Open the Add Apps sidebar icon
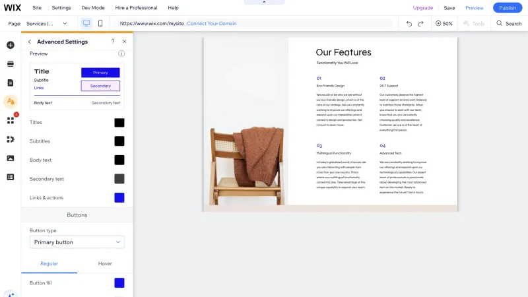Image resolution: width=528 pixels, height=297 pixels. 11,121
